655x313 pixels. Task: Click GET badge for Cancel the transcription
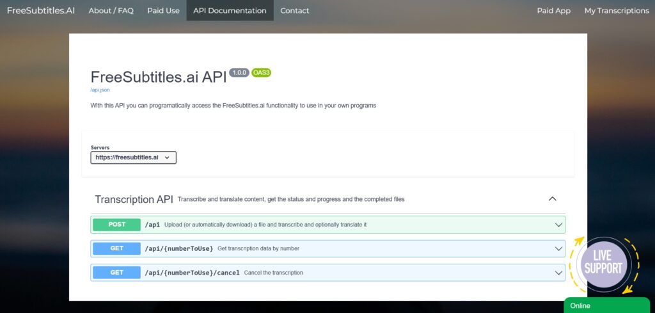tap(116, 273)
